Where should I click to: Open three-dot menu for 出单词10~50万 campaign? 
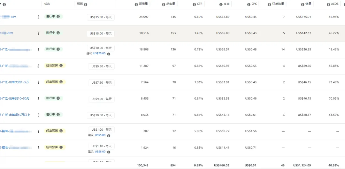[38, 98]
